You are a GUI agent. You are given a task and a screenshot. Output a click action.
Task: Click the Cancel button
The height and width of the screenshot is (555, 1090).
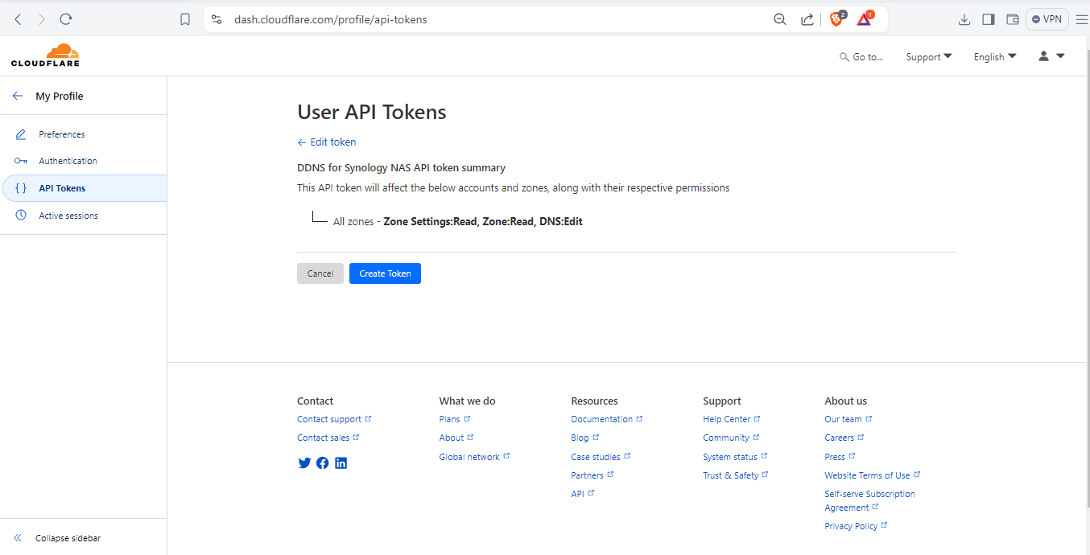point(320,273)
